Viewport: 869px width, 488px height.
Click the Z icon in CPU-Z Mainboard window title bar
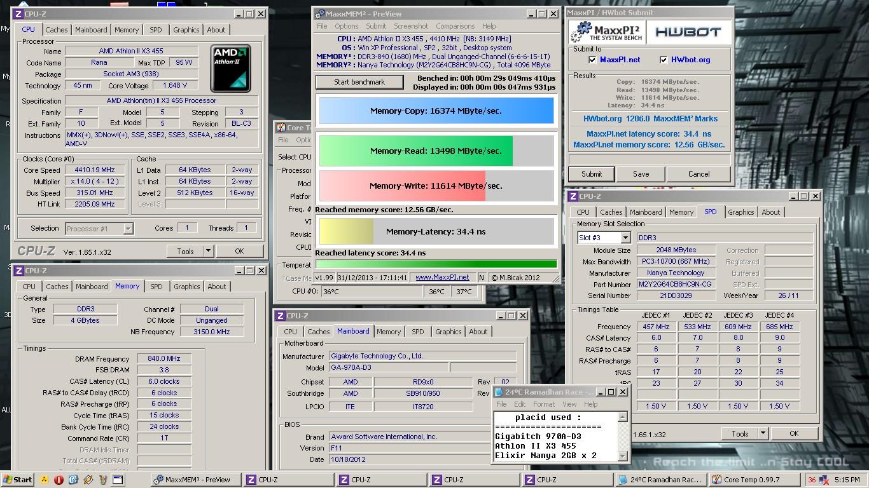281,316
